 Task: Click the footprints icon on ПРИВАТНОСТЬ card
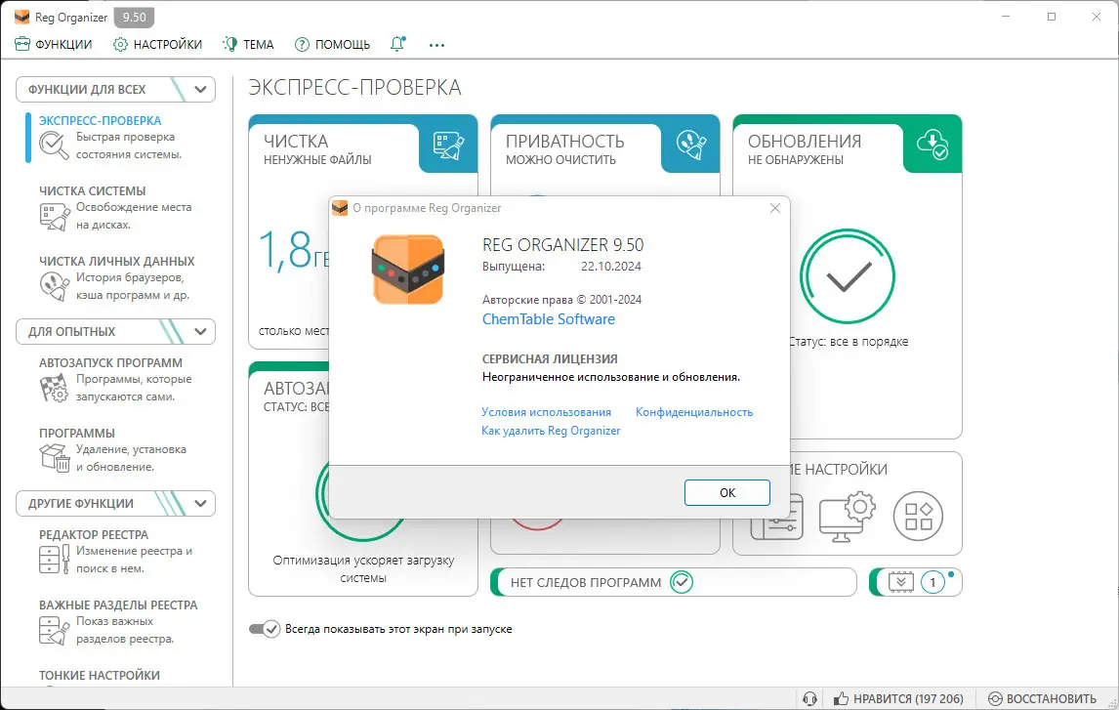[690, 145]
